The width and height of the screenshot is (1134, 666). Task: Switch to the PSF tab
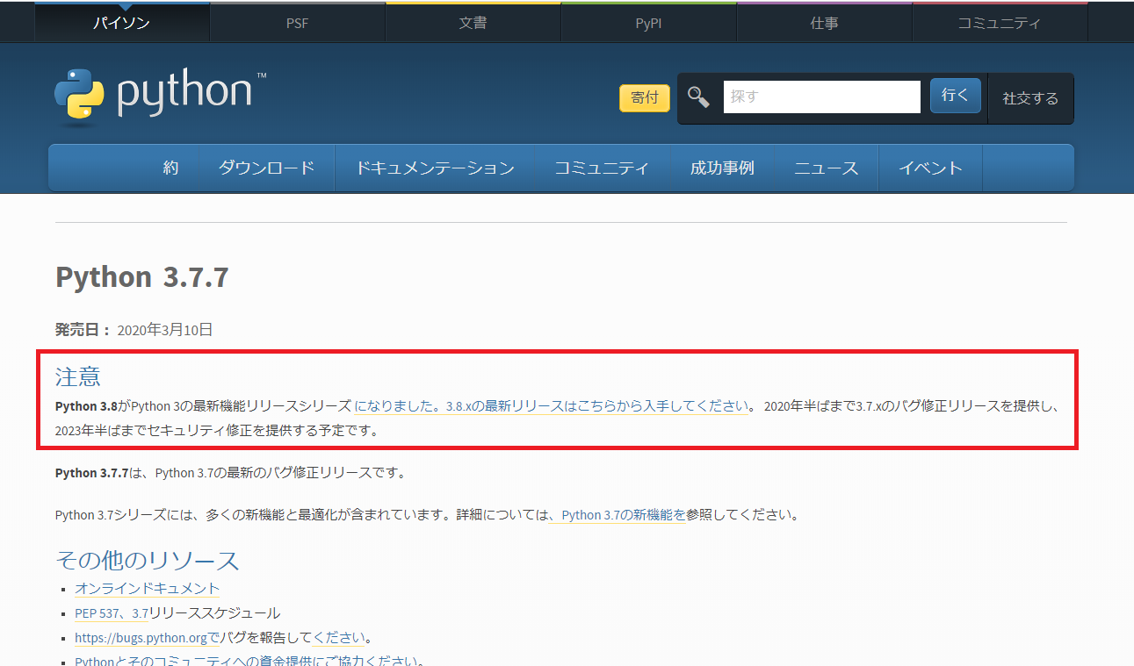click(297, 22)
